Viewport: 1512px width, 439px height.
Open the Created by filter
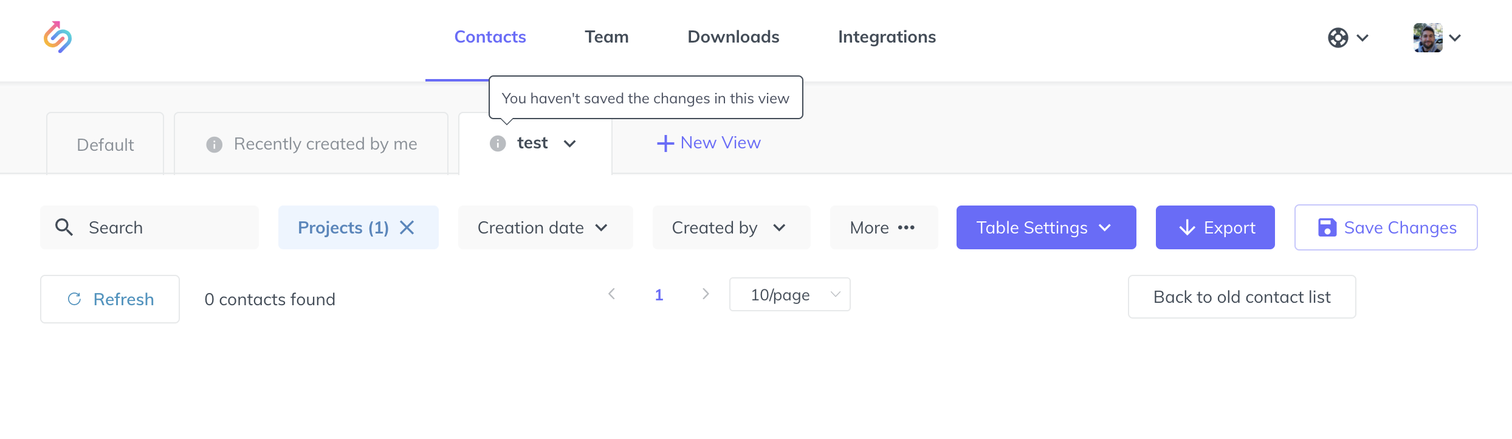[x=732, y=227]
